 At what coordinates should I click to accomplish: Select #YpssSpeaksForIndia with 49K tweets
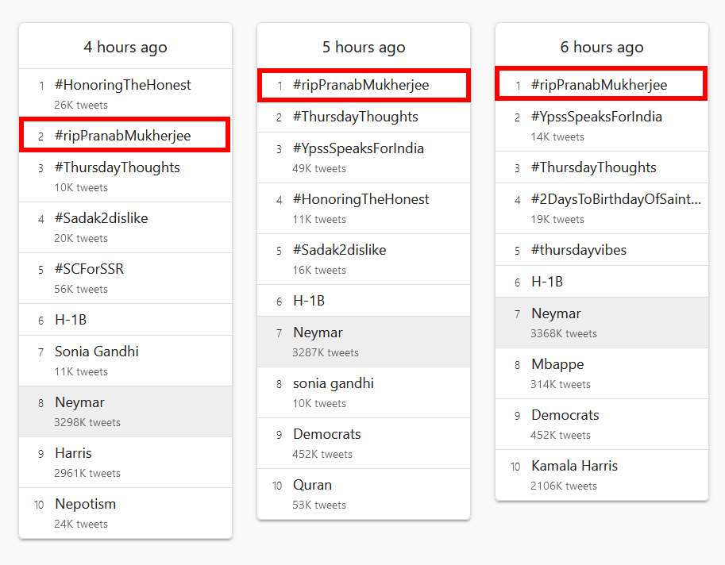click(358, 148)
